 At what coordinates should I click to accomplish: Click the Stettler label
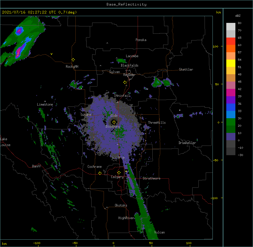186,70
